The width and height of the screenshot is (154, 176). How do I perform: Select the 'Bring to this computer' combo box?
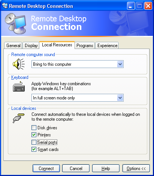pyautogui.click(x=78, y=64)
